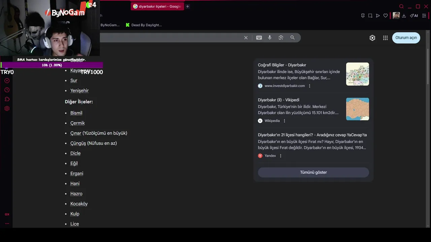Viewport: 431px width, 242px height.
Task: Open the Diyarbakır districts map thumbnail
Action: 358,74
